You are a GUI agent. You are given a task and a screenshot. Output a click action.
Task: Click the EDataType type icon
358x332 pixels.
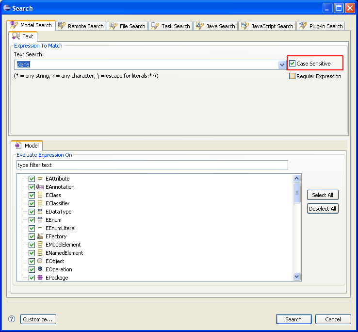tap(40, 211)
